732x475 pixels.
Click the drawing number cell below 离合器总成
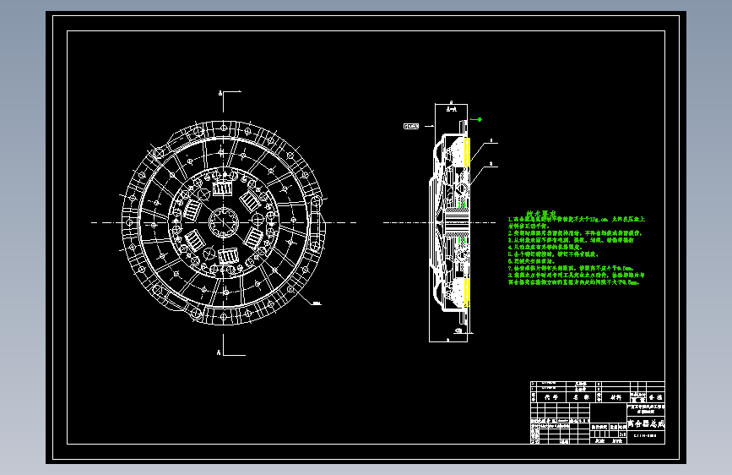(646, 436)
